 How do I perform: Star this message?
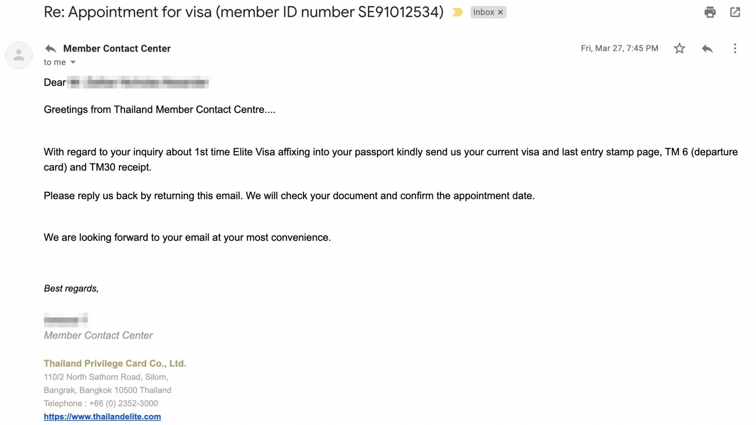tap(679, 48)
